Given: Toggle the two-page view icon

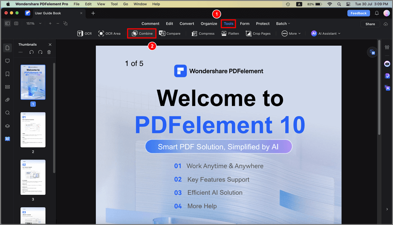Looking at the screenshot, I should [x=16, y=23].
